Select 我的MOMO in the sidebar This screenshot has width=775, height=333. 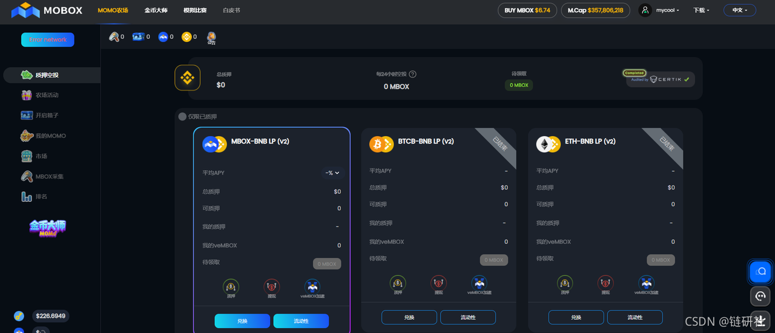50,136
